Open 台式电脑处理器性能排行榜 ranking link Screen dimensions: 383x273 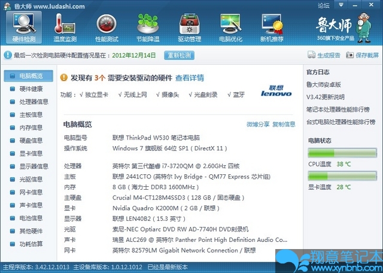click(x=341, y=122)
